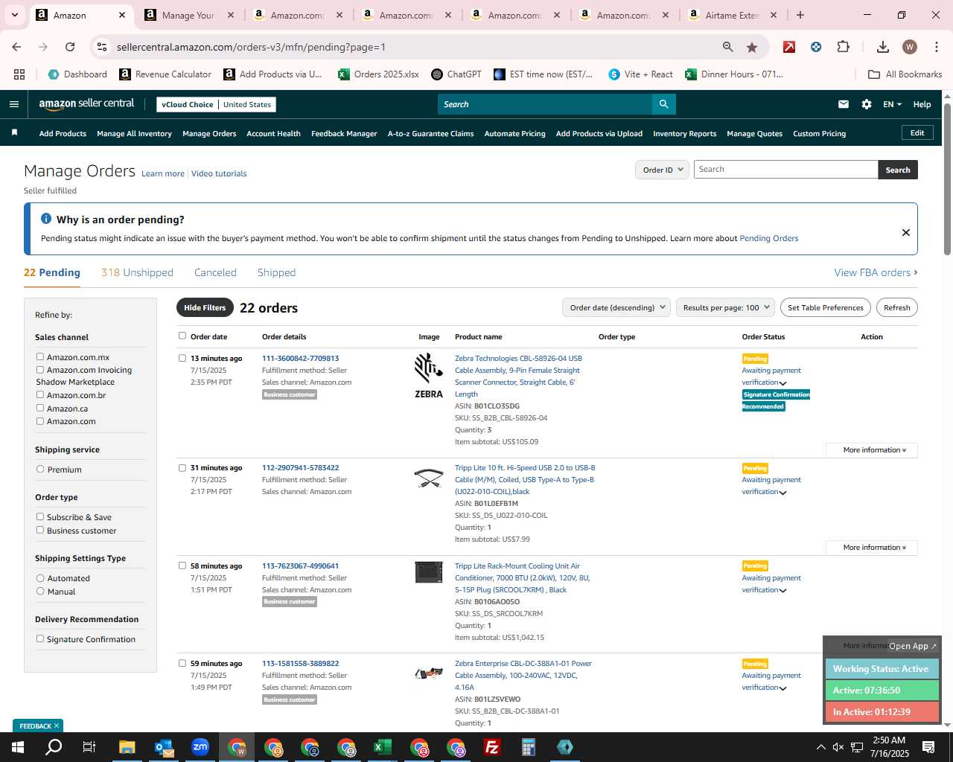Open the Order ID search type dropdown
The width and height of the screenshot is (953, 762).
click(662, 170)
